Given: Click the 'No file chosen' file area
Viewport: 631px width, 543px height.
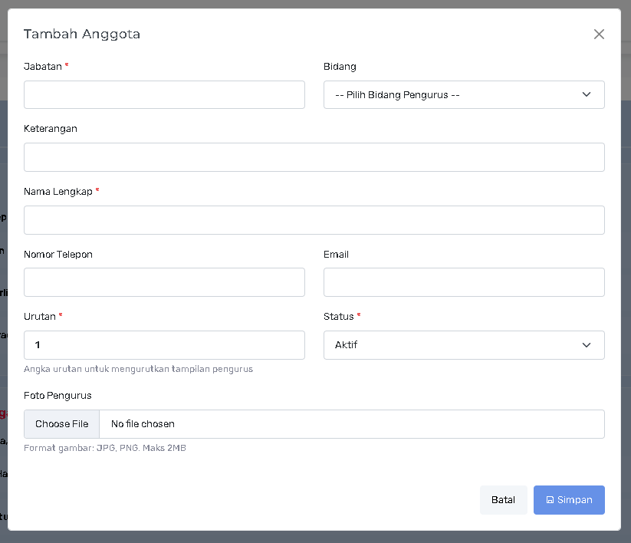Looking at the screenshot, I should point(143,424).
